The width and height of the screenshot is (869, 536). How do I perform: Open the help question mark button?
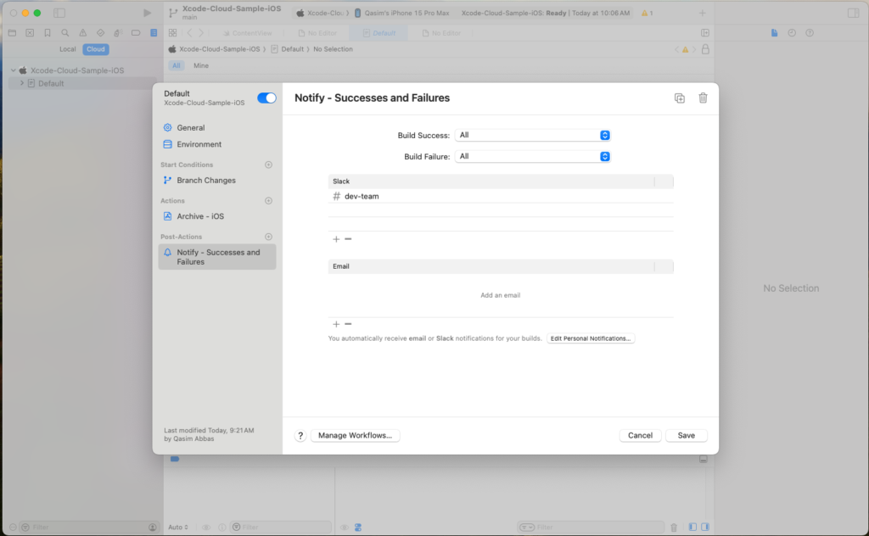pyautogui.click(x=300, y=436)
